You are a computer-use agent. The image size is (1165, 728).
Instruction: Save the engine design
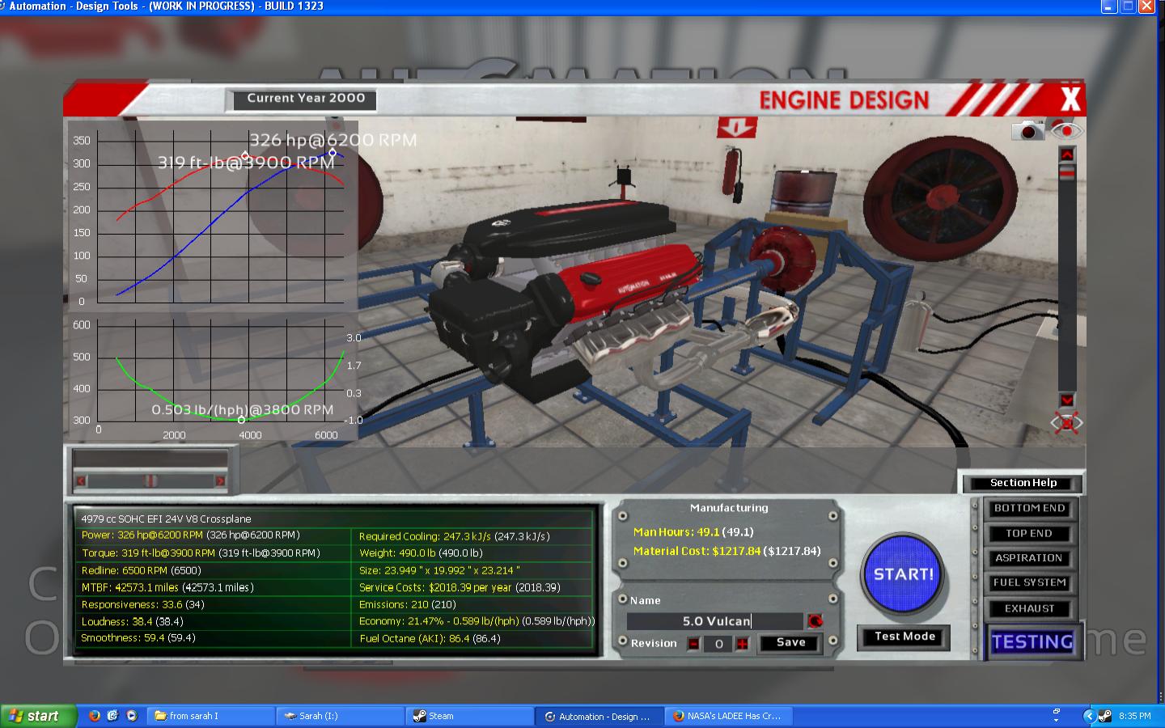(790, 642)
